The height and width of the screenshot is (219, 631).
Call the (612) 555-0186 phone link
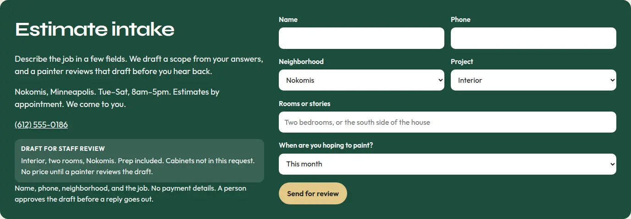(41, 125)
